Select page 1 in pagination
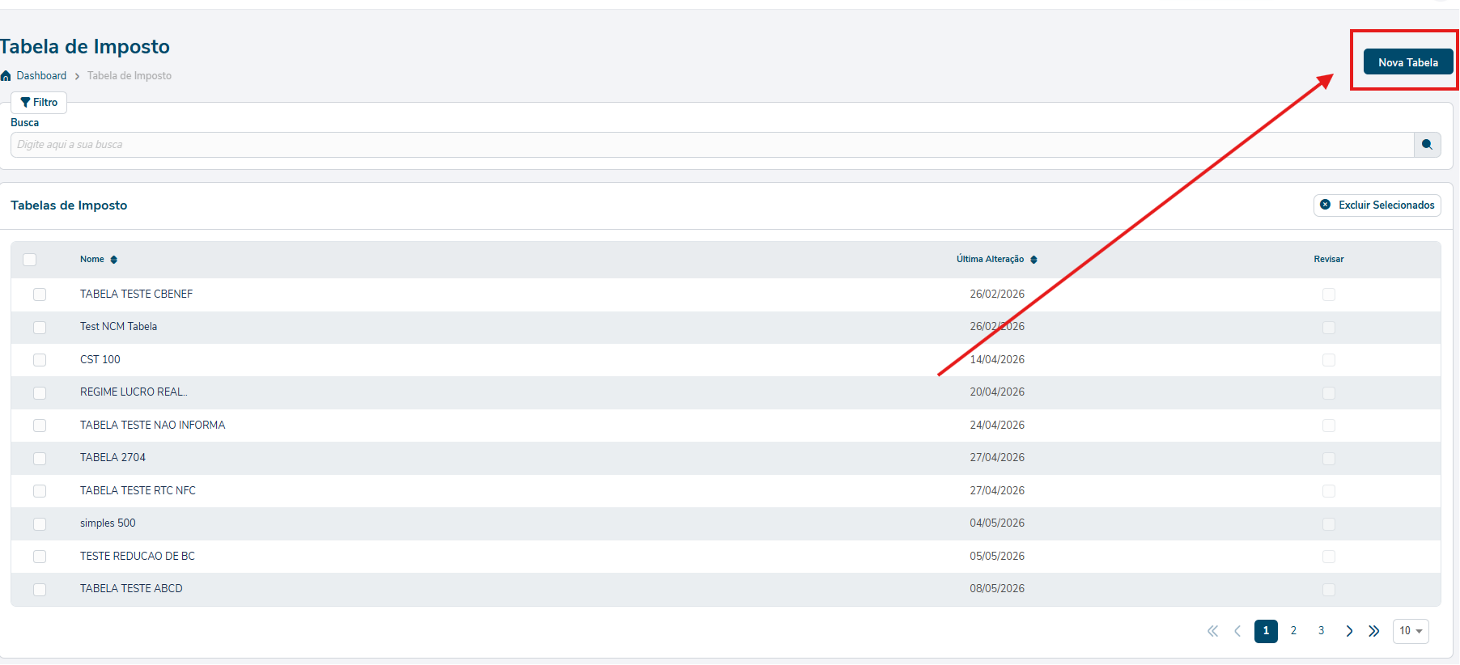 (x=1266, y=631)
